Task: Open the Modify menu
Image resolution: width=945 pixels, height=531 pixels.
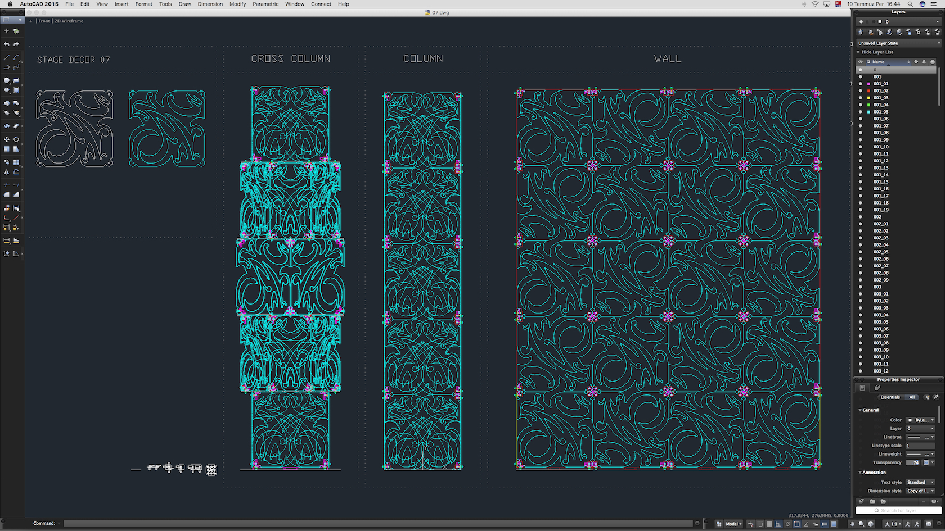Action: click(238, 4)
